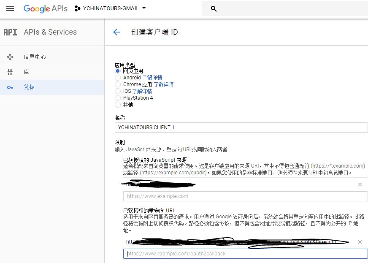Click the 信息中心 dashboard icon
Screen dimensions: 368x263
pos(10,57)
